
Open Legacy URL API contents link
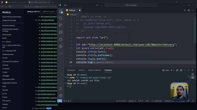pos(40,108)
